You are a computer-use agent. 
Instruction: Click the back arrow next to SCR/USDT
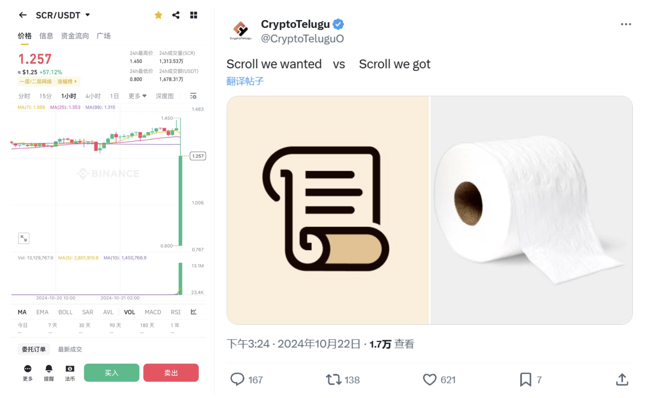[x=23, y=15]
